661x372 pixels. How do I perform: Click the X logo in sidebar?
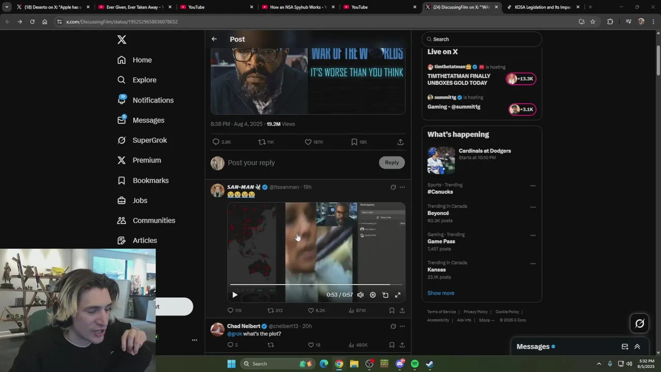click(121, 40)
